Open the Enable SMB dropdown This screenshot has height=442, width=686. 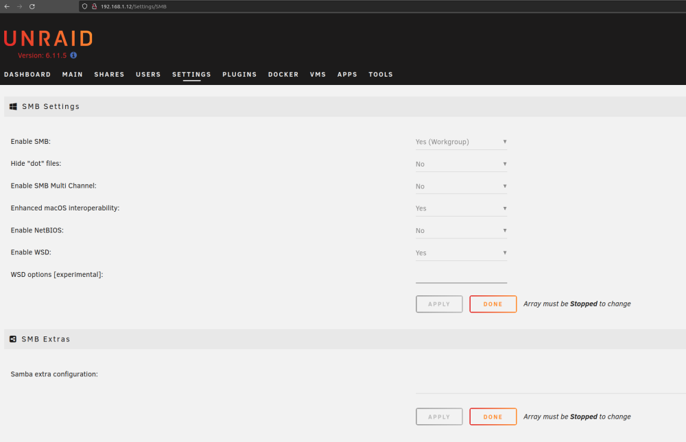[x=461, y=142]
